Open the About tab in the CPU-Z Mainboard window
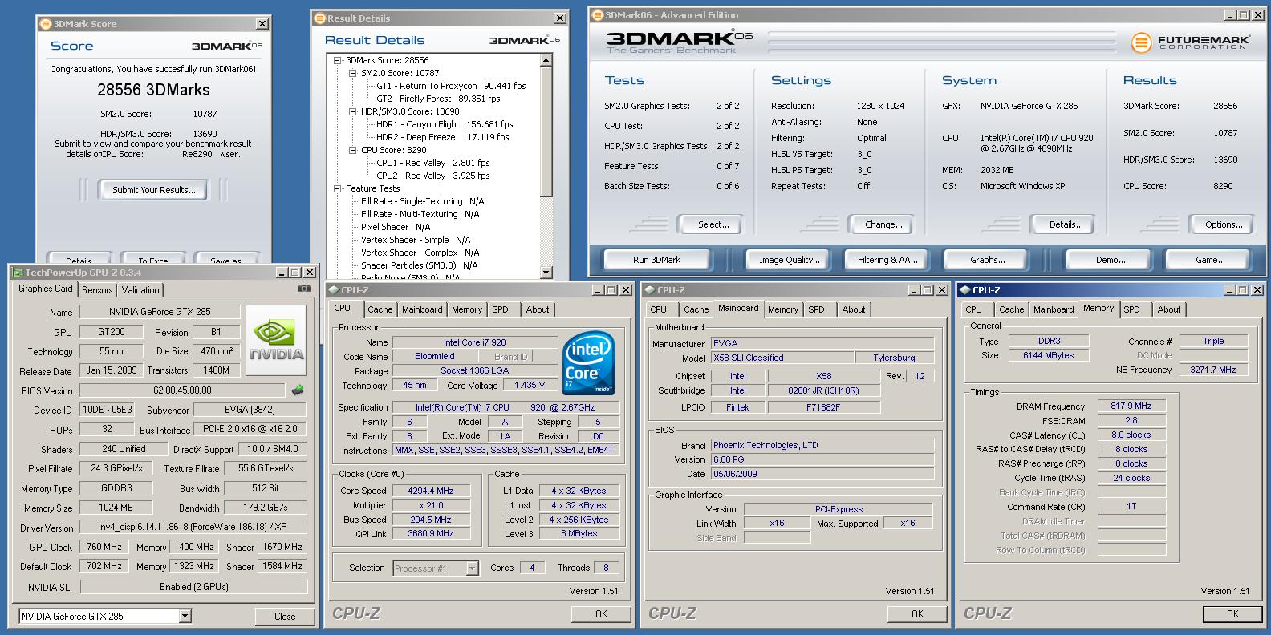The image size is (1271, 635). tap(854, 309)
